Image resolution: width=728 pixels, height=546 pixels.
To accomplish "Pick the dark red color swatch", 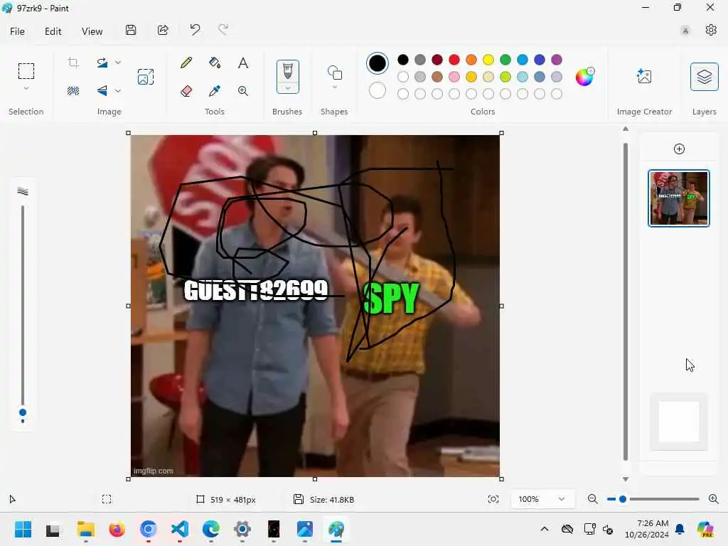I will (437, 60).
